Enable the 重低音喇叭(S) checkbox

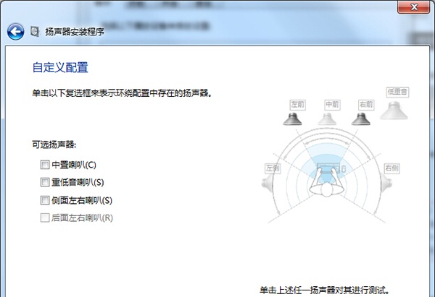45,182
